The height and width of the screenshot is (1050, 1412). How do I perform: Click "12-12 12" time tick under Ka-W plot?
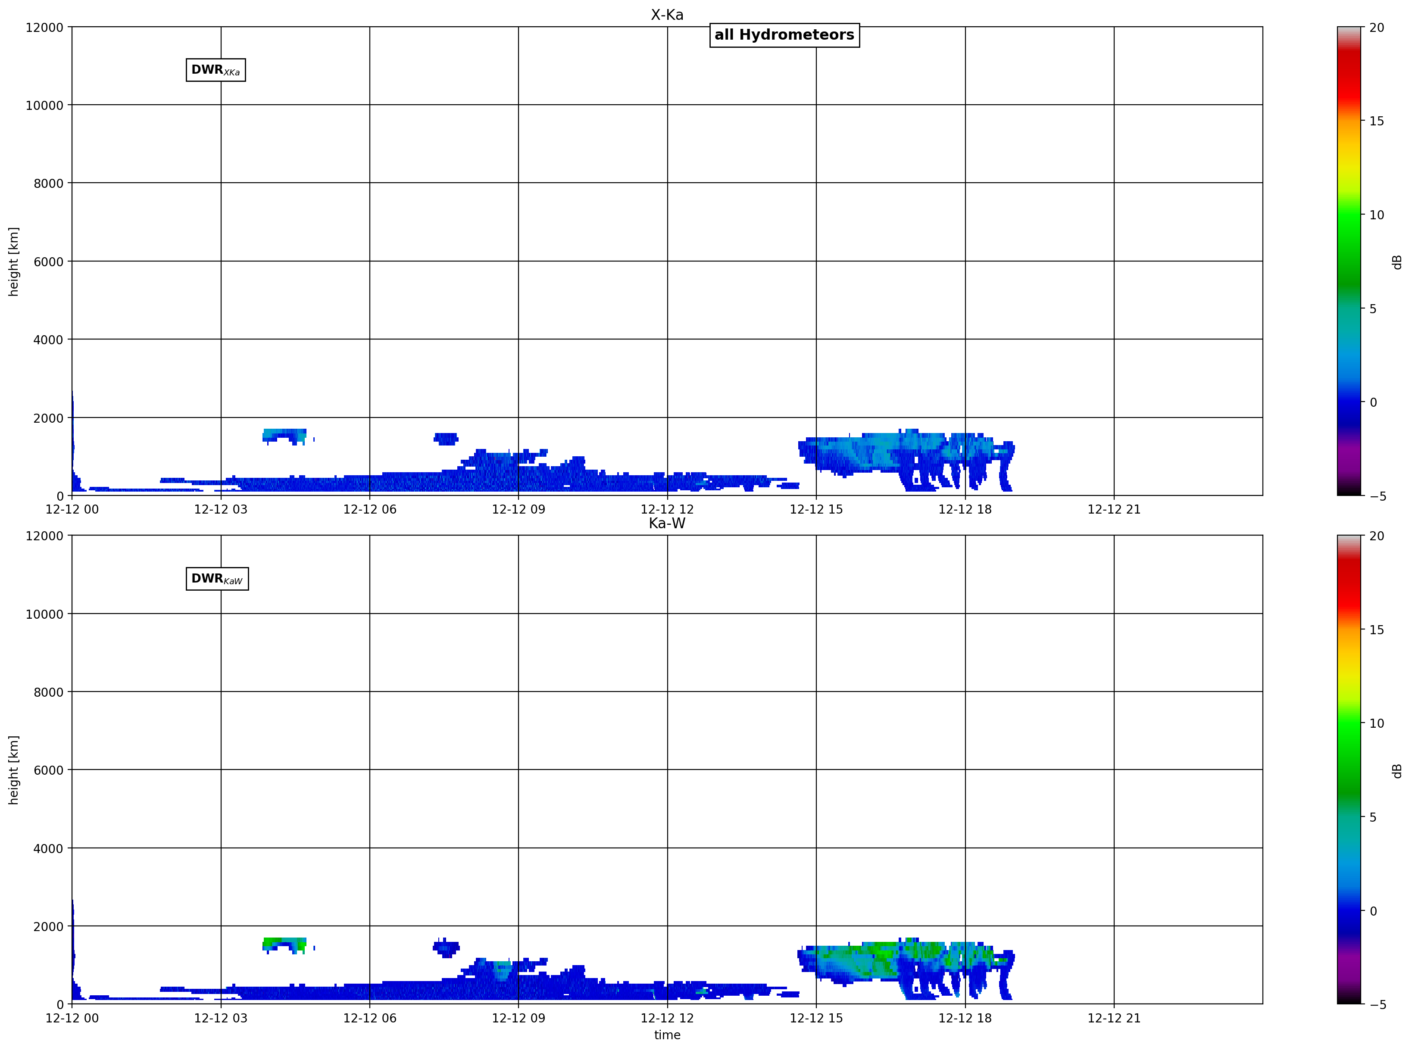pyautogui.click(x=667, y=1018)
